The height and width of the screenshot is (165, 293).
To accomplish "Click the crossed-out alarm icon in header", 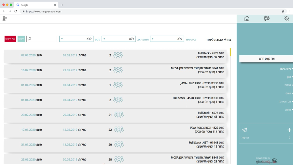I will click(286, 18).
